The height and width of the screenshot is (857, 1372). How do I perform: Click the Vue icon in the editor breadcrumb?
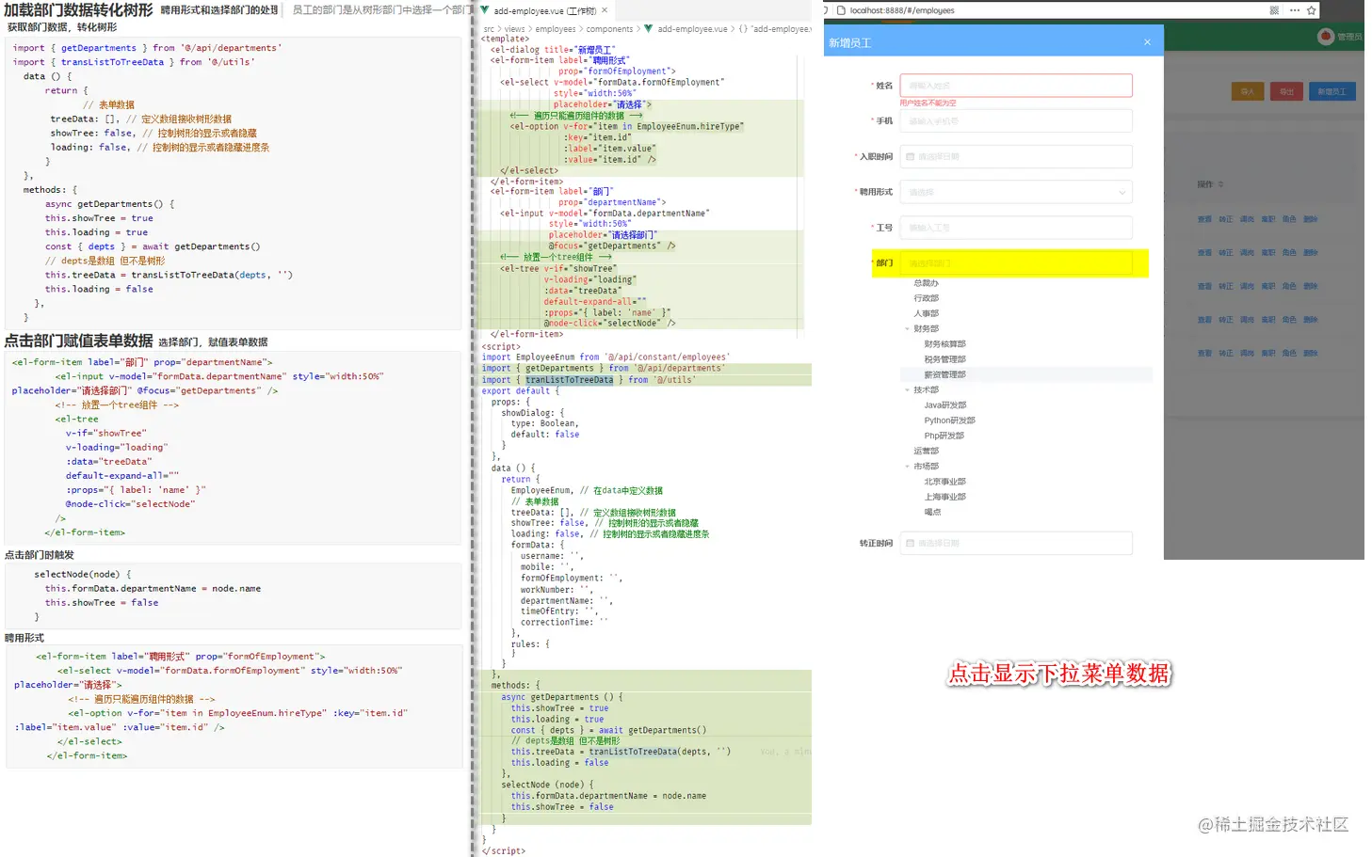pos(648,29)
